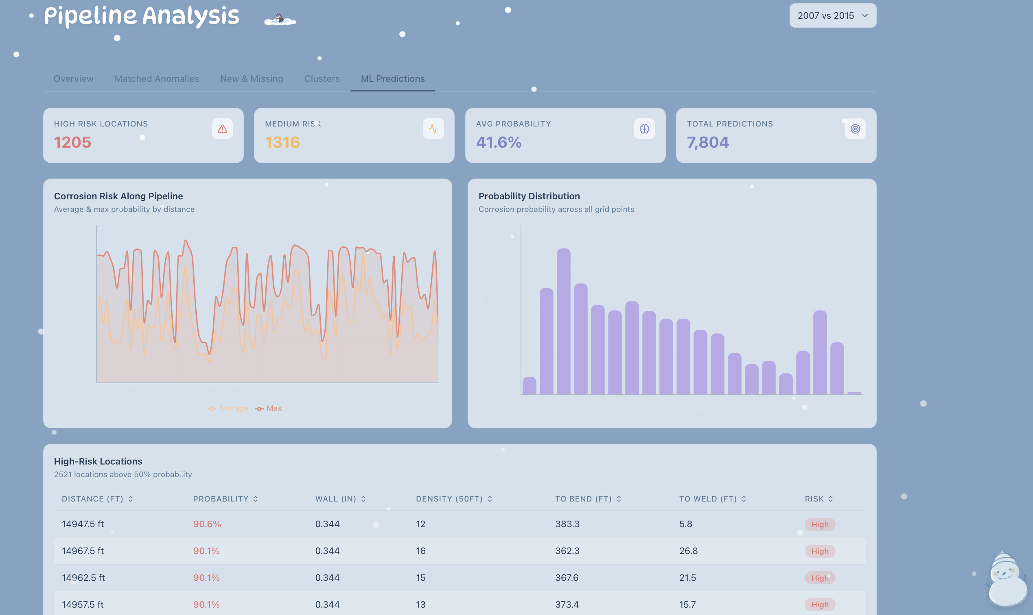
Task: Open the 2007 vs 2015 comparison dropdown
Action: (x=832, y=16)
